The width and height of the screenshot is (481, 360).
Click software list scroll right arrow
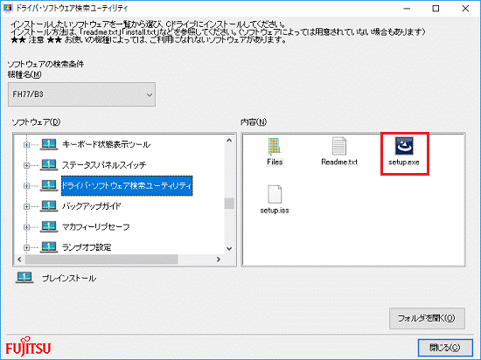coord(219,260)
